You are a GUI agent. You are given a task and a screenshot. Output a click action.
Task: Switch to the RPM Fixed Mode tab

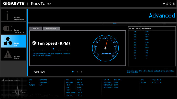[51, 29]
